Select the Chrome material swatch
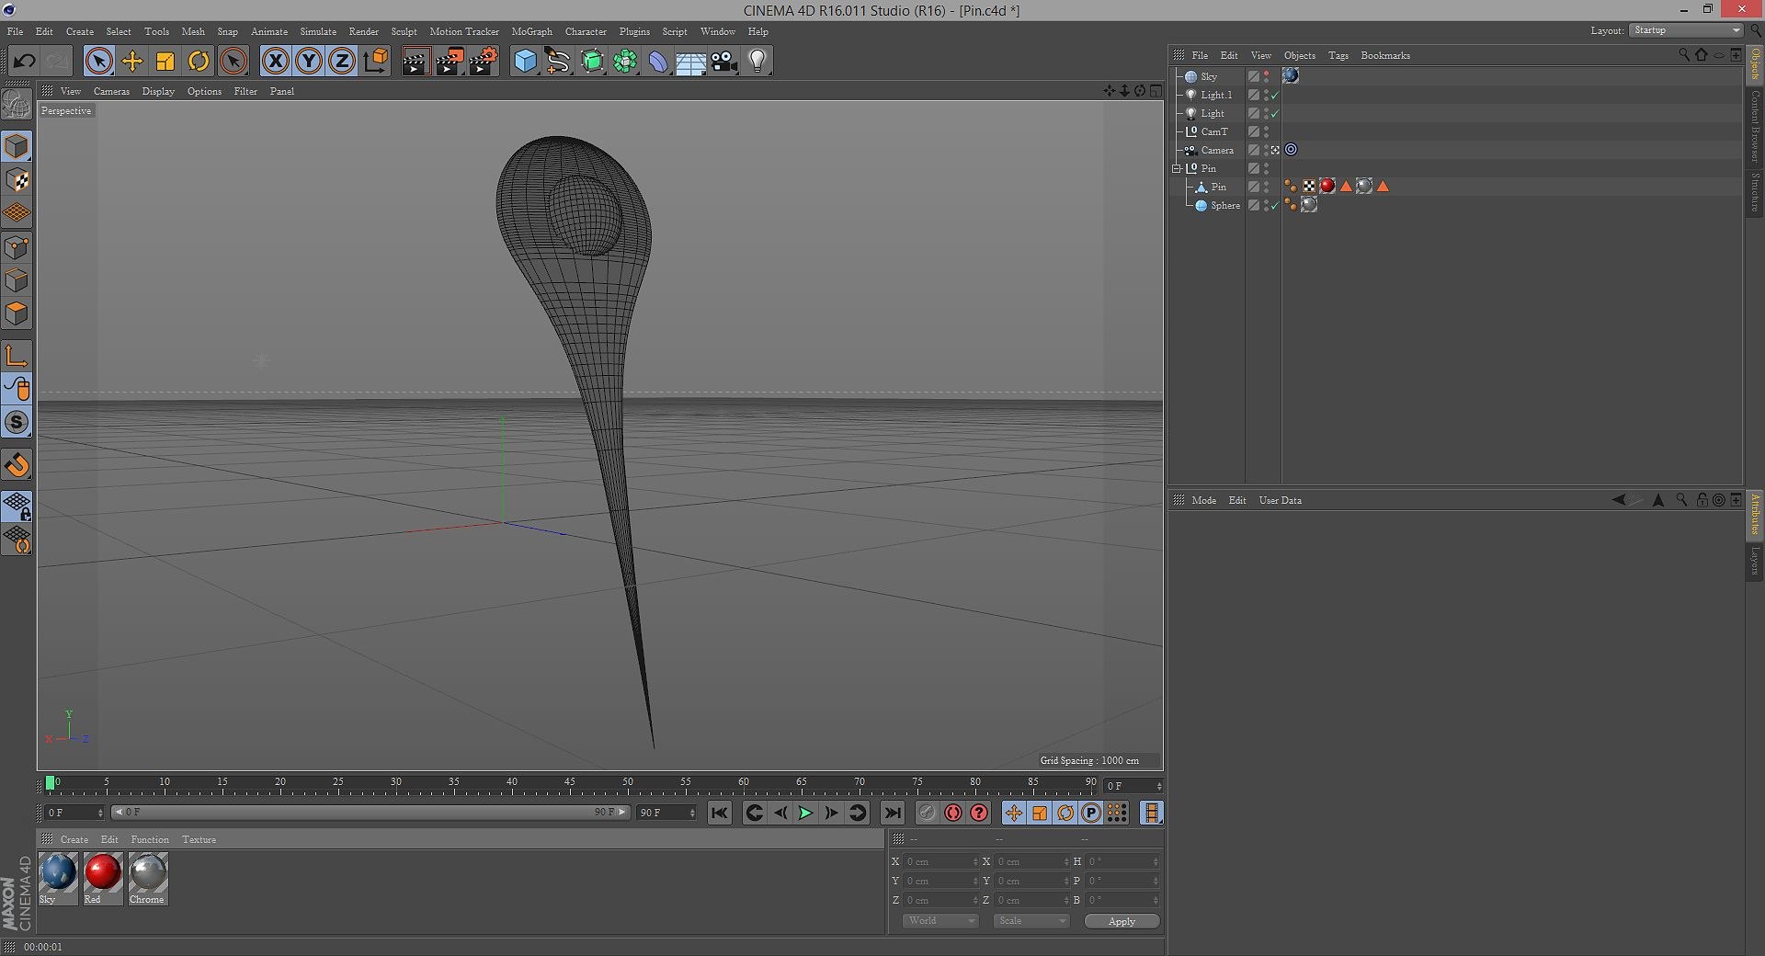The height and width of the screenshot is (956, 1765). coord(147,878)
